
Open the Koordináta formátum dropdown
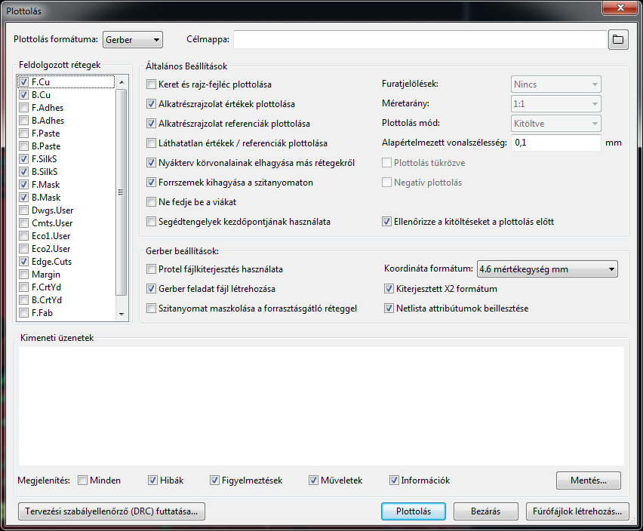coord(547,269)
